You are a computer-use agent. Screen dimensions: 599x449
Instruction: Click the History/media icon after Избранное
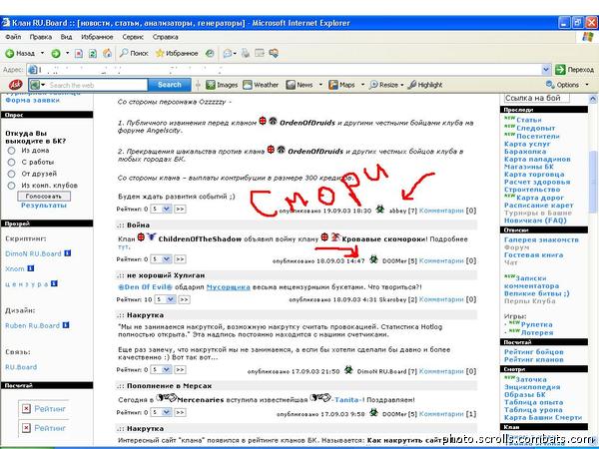[x=210, y=54]
